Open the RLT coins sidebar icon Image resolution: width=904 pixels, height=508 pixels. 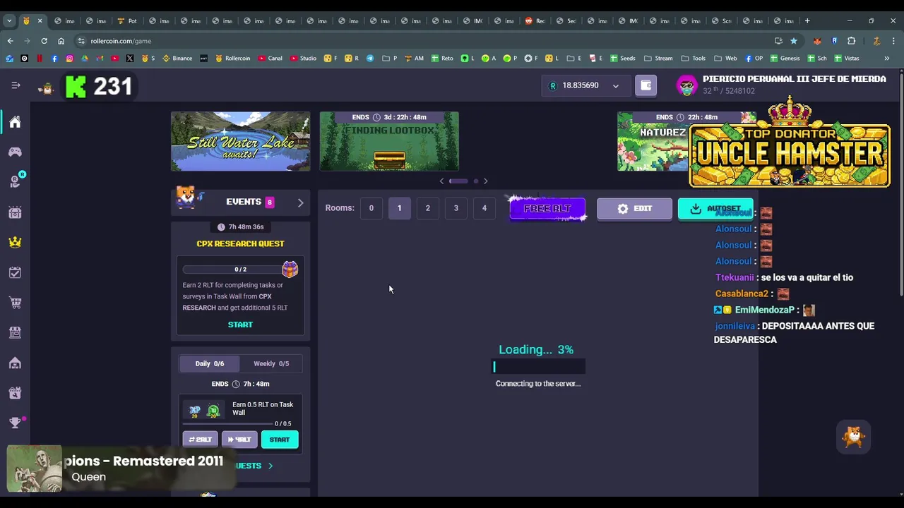click(15, 181)
